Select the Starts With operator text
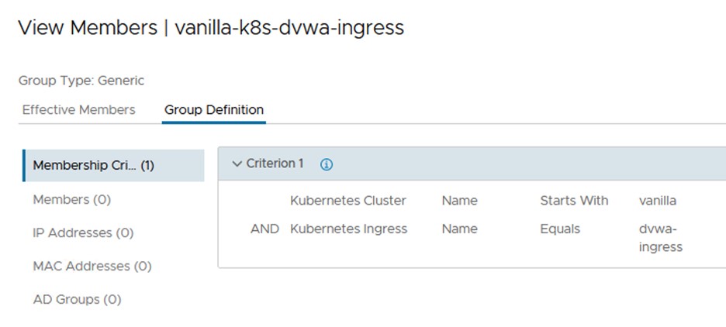The width and height of the screenshot is (726, 327). click(x=574, y=201)
